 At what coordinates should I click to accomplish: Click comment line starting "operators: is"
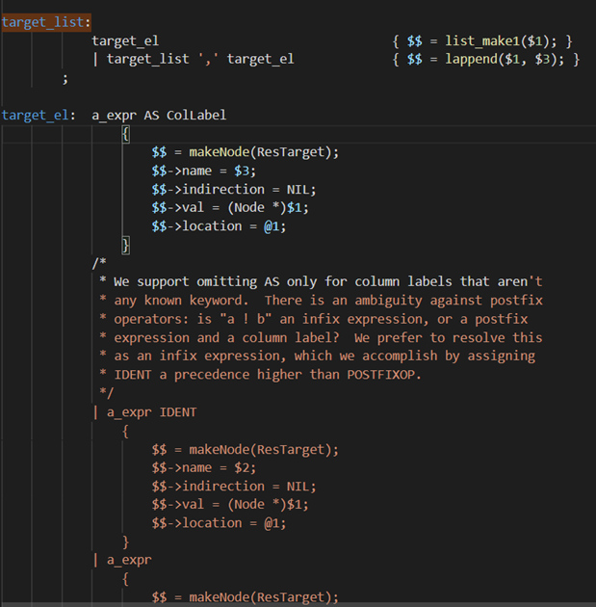[x=313, y=319]
